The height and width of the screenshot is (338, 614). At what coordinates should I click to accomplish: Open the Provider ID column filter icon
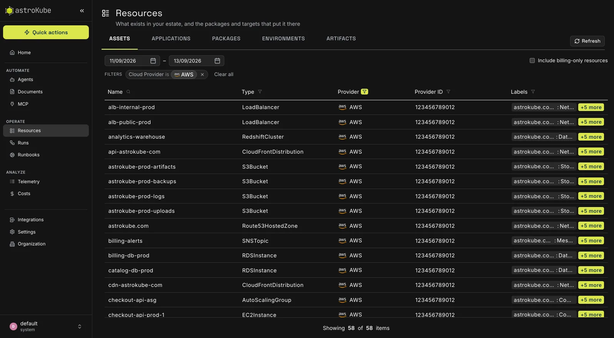(449, 92)
